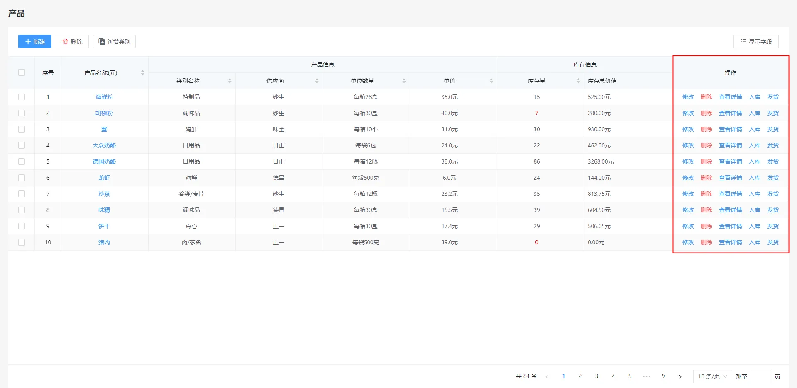Expand more pages via the ellipsis button
The image size is (797, 388).
646,376
